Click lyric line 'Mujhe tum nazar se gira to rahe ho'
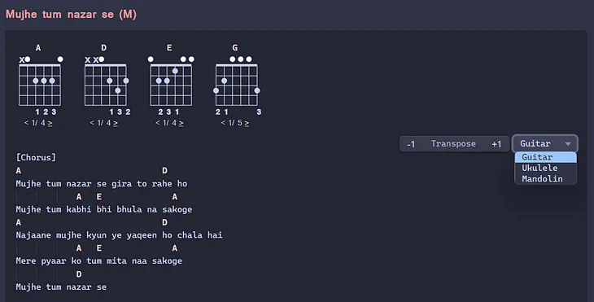 [102, 184]
